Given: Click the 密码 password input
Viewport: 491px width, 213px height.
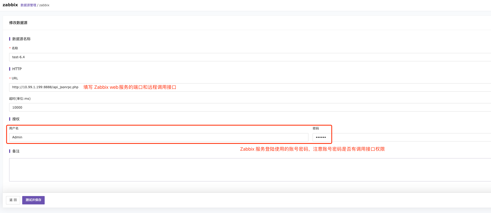Looking at the screenshot, I should [322, 137].
